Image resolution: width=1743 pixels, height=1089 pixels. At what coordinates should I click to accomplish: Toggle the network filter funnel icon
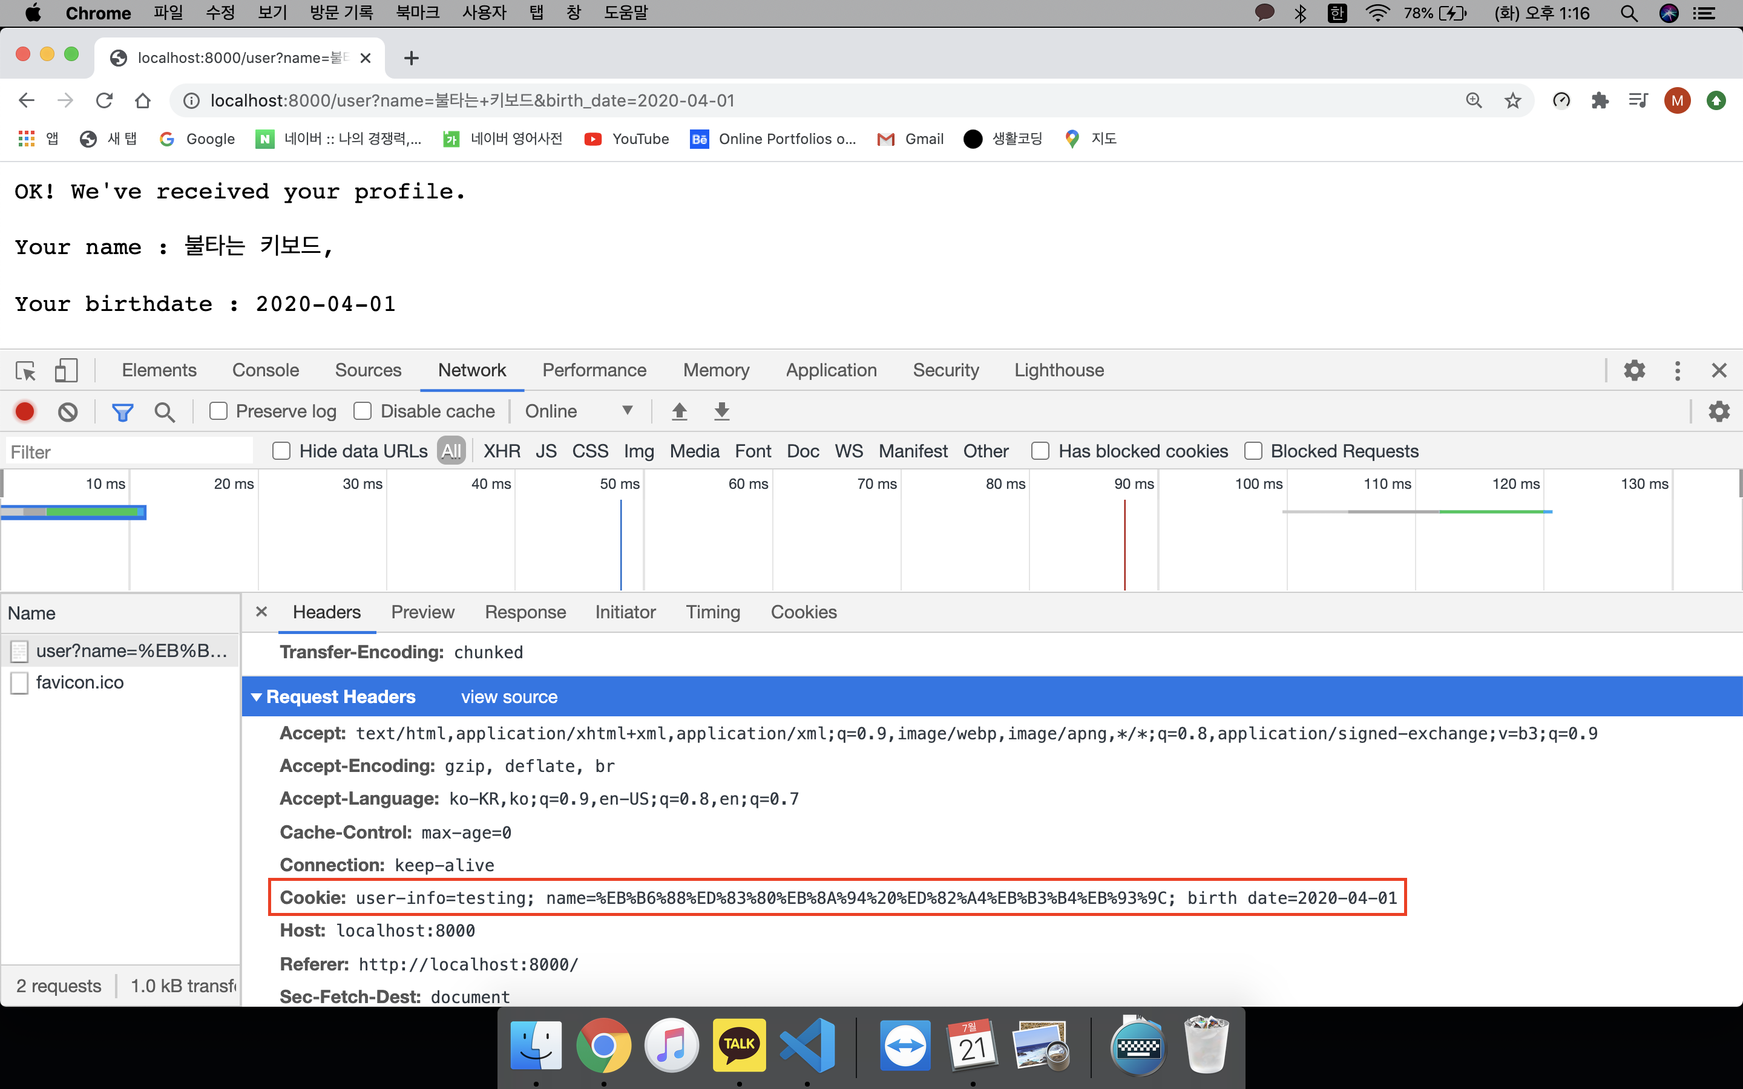tap(122, 411)
